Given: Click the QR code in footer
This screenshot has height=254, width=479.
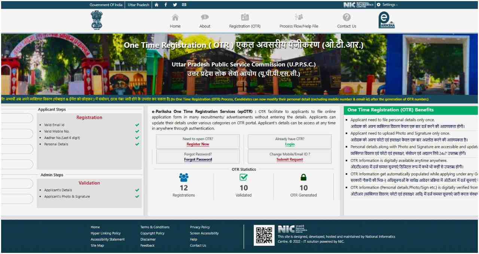Looking at the screenshot, I should [x=264, y=235].
